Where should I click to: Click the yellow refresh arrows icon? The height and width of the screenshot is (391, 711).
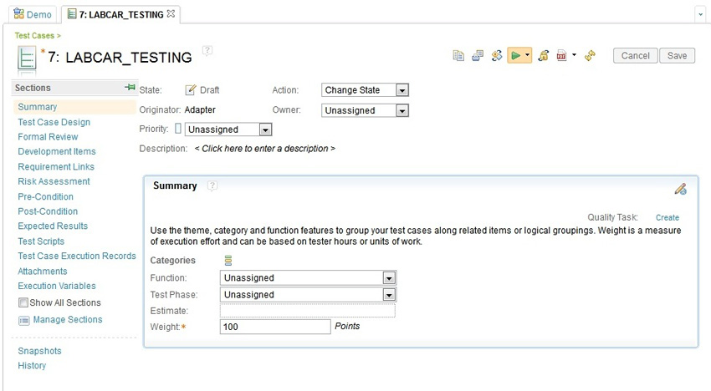tap(590, 56)
